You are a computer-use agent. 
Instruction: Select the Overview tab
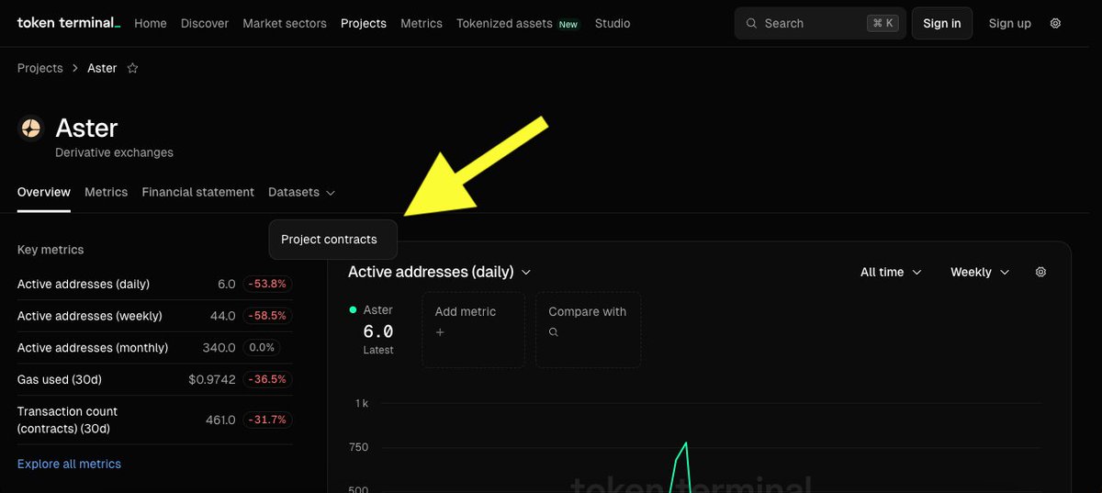[44, 192]
